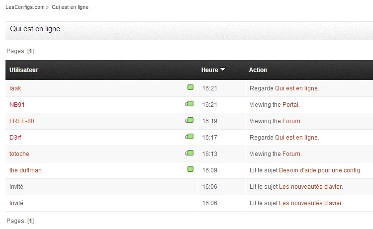Image resolution: width=373 pixels, height=229 pixels.
Task: Select page 1 in bottom pagination
Action: 31,221
